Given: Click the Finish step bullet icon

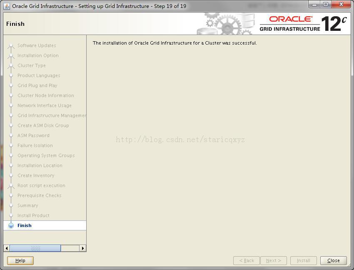Looking at the screenshot, I should 11,225.
